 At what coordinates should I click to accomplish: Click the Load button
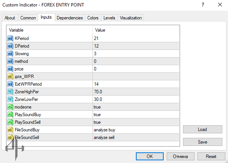coord(202,129)
